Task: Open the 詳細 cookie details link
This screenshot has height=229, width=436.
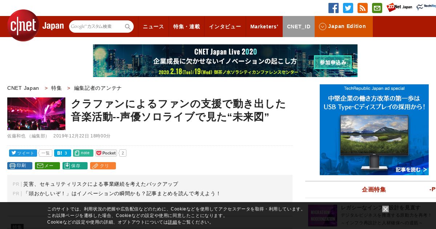Action: 173,222
